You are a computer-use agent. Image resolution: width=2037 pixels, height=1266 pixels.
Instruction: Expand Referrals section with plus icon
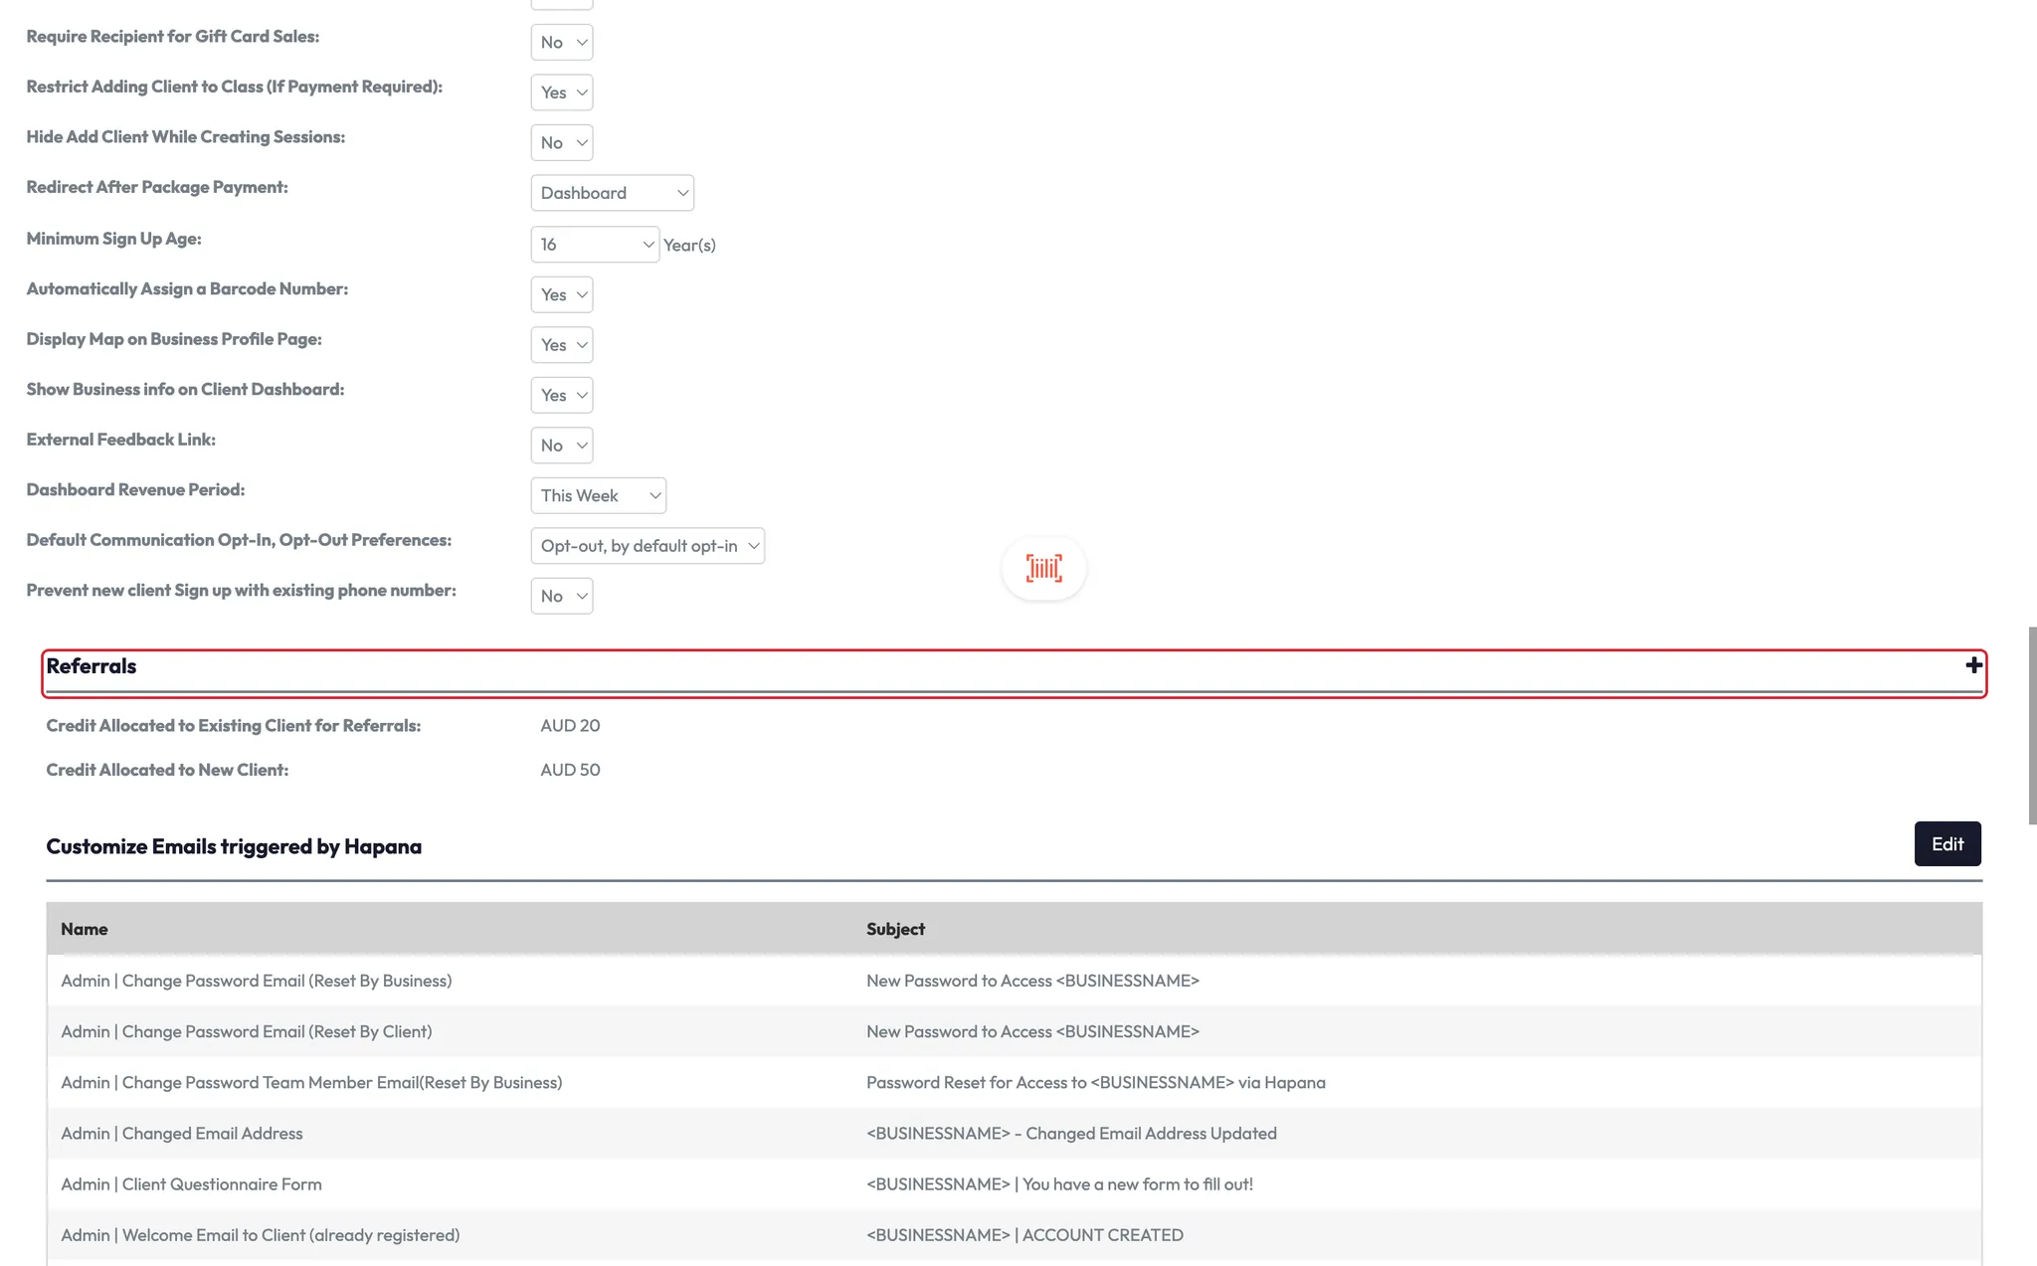pyautogui.click(x=1973, y=665)
